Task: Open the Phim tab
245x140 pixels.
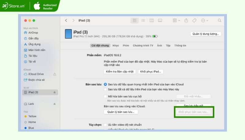Action: (x=126, y=45)
